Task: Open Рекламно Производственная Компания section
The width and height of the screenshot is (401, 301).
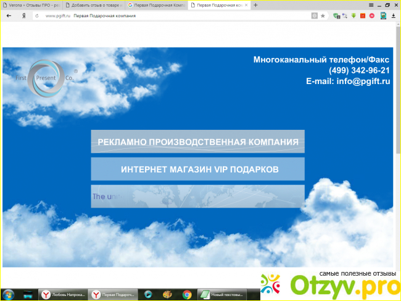Action: click(x=197, y=142)
